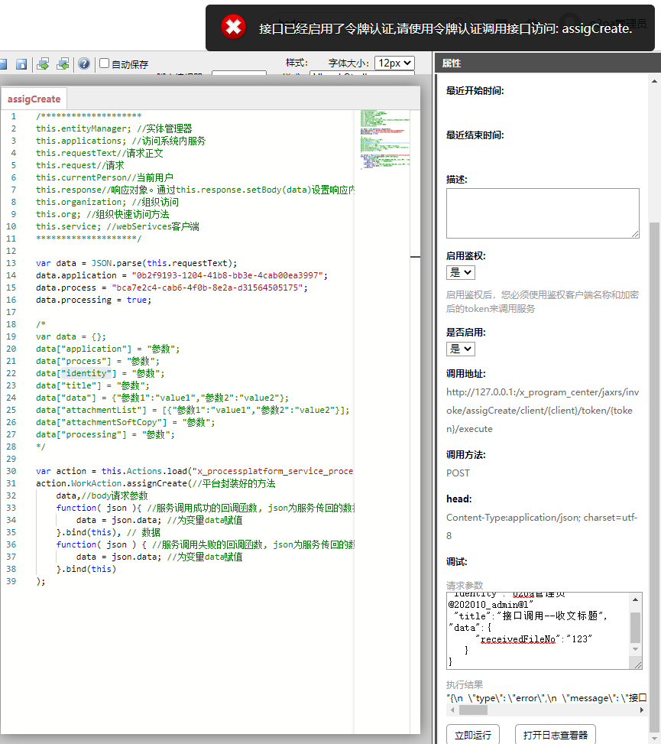This screenshot has height=744, width=661.
Task: Open the 是否启用 dropdown
Action: coord(460,349)
